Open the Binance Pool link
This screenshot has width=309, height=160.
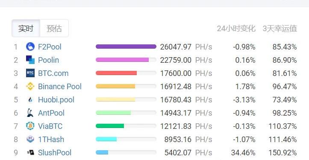click(x=60, y=86)
